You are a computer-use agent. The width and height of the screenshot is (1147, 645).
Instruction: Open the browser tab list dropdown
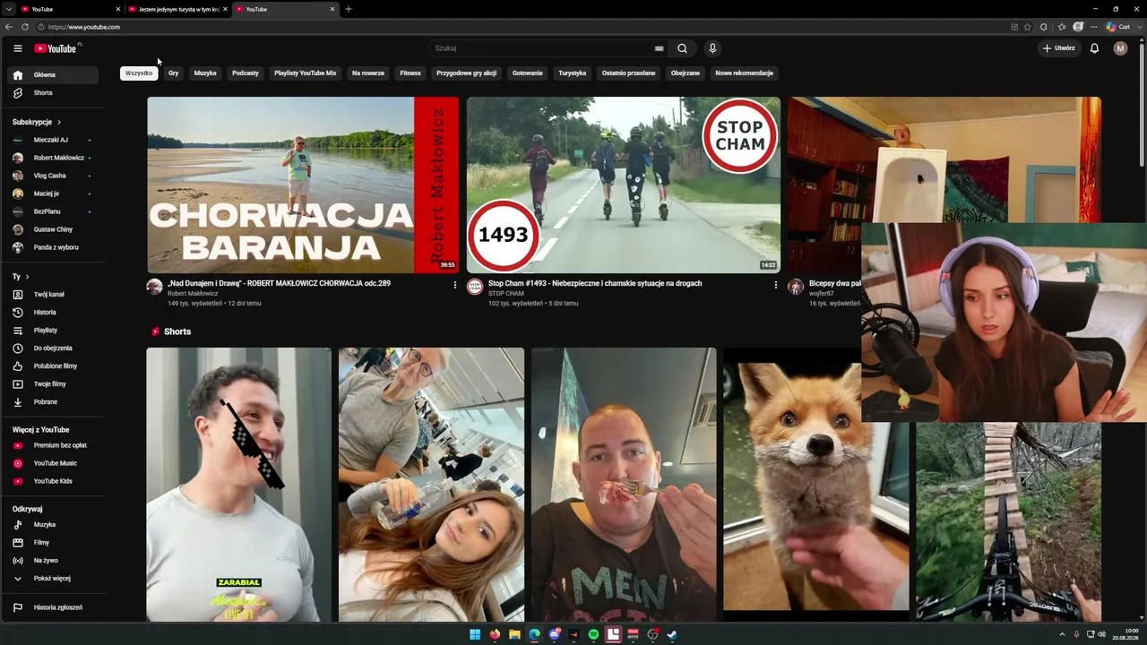point(10,9)
